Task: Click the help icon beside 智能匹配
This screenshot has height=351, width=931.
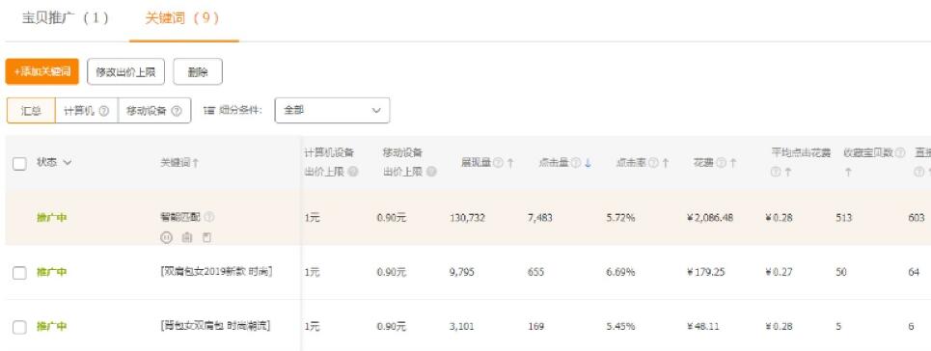Action: tap(209, 217)
